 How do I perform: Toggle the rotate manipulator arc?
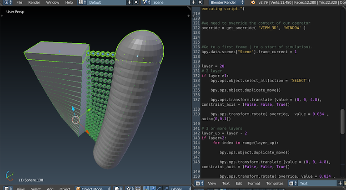[x=159, y=189]
